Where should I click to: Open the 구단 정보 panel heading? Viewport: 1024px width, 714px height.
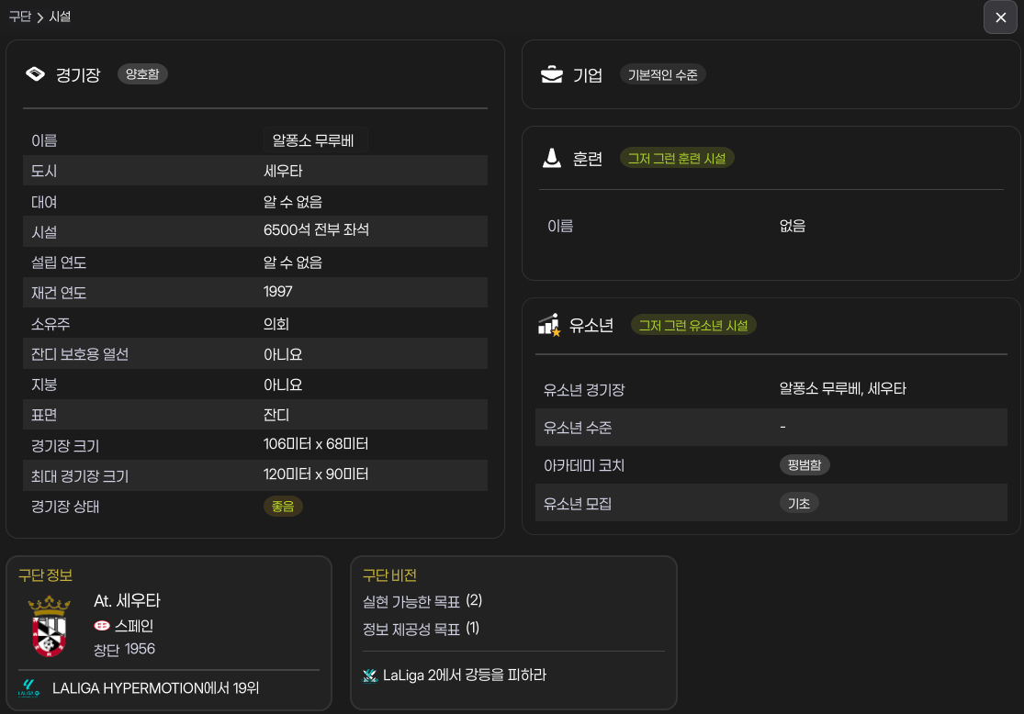click(45, 575)
